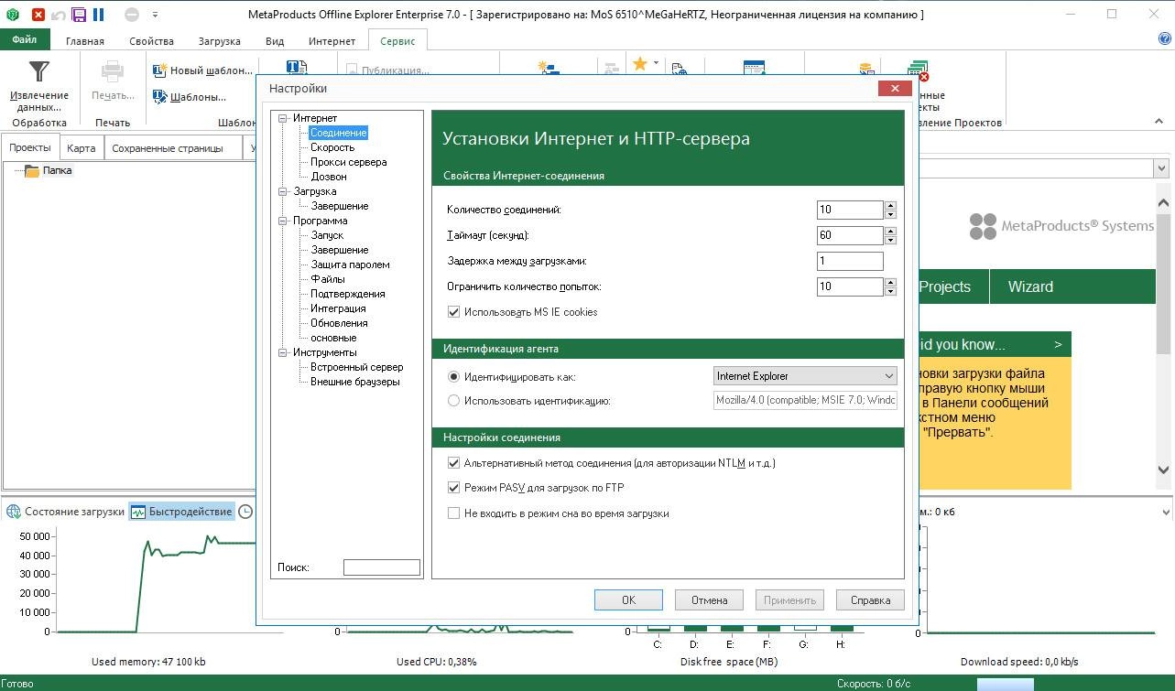Open the quick access toolbar customize arrow
1175x691 pixels.
[x=154, y=15]
